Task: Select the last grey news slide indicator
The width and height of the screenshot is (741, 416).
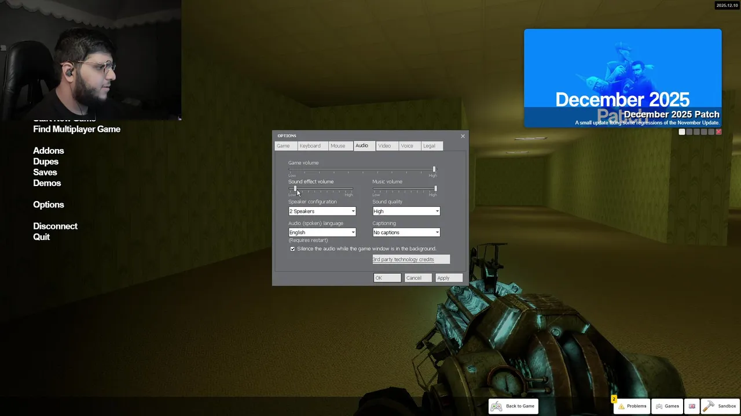Action: click(711, 132)
